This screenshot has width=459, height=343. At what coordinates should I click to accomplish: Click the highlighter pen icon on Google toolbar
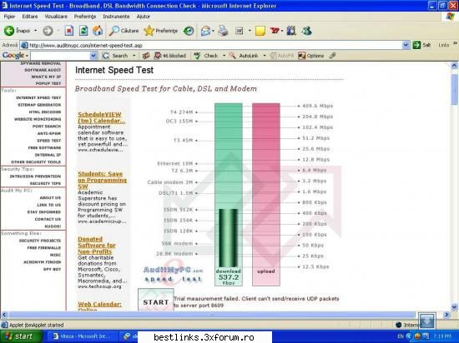[x=332, y=56]
